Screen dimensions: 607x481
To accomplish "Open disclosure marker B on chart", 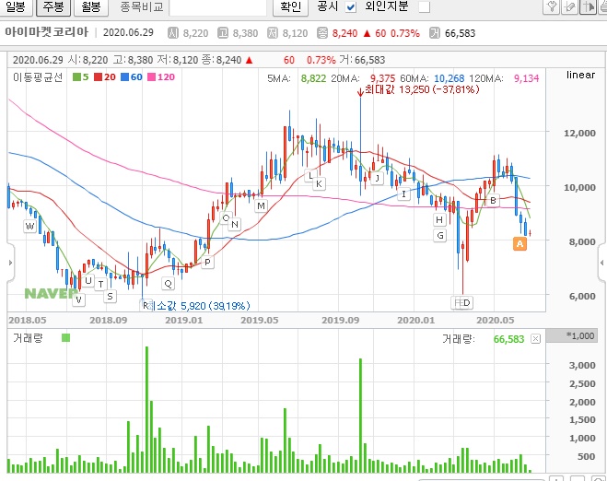I will coord(493,201).
